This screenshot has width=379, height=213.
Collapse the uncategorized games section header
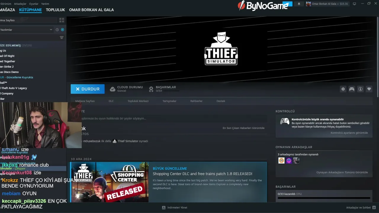tap(16, 45)
